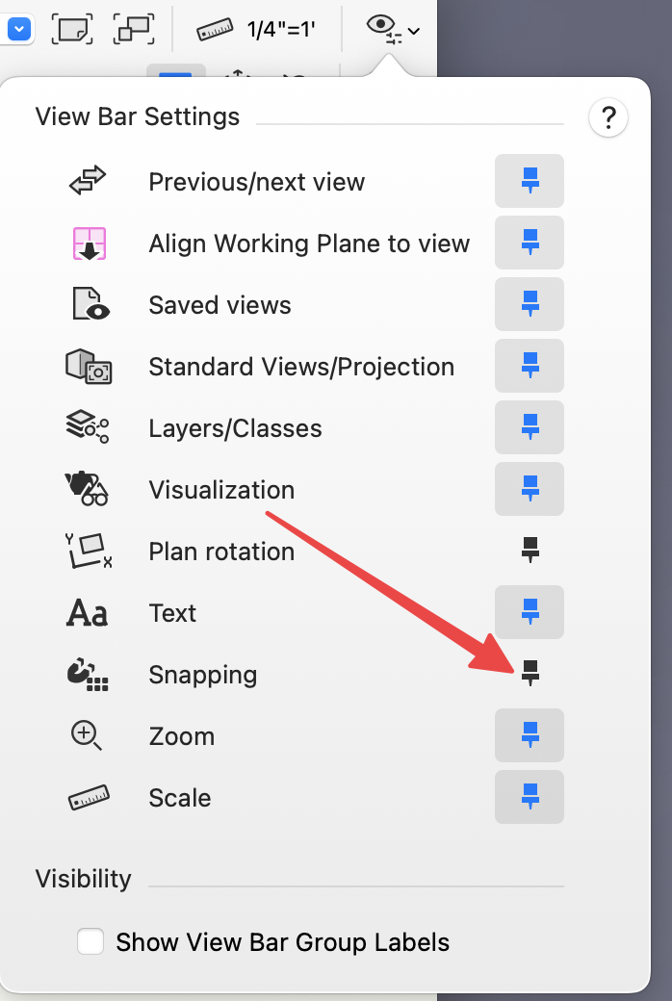The width and height of the screenshot is (672, 1001).
Task: Click the View Bar Settings heading
Action: coord(138,116)
